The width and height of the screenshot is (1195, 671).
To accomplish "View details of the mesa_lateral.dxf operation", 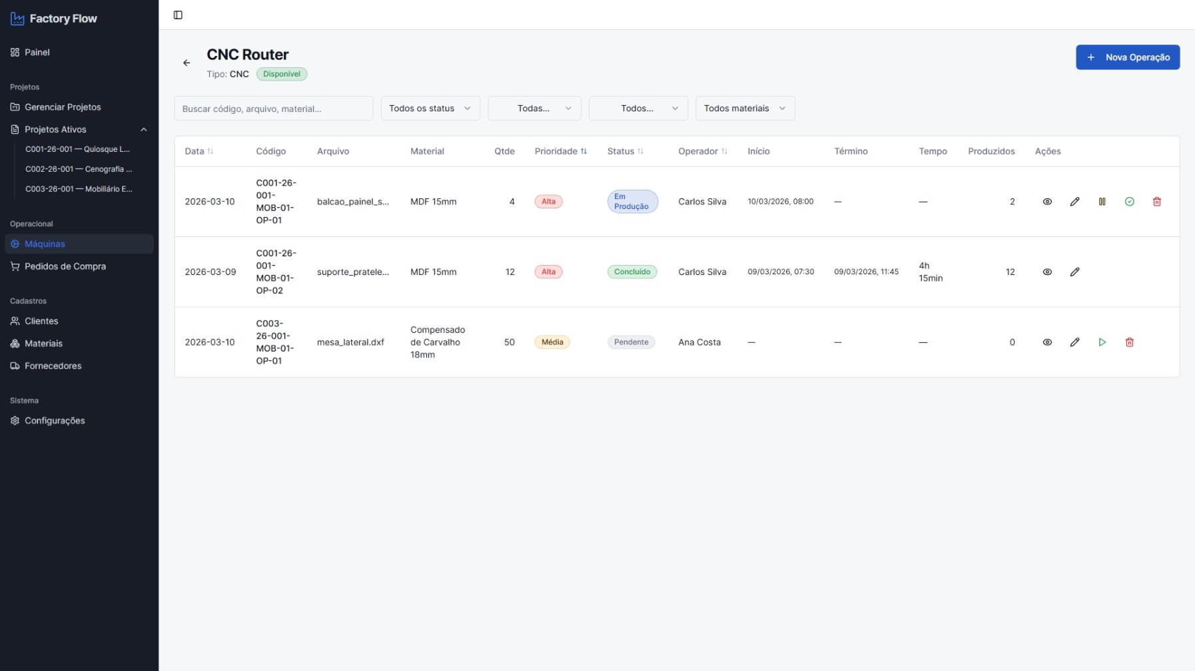I will [x=1047, y=342].
